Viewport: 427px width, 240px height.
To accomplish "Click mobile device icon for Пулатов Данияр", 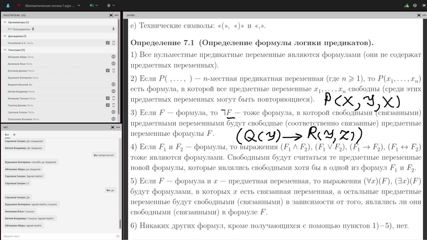I will (x=113, y=105).
